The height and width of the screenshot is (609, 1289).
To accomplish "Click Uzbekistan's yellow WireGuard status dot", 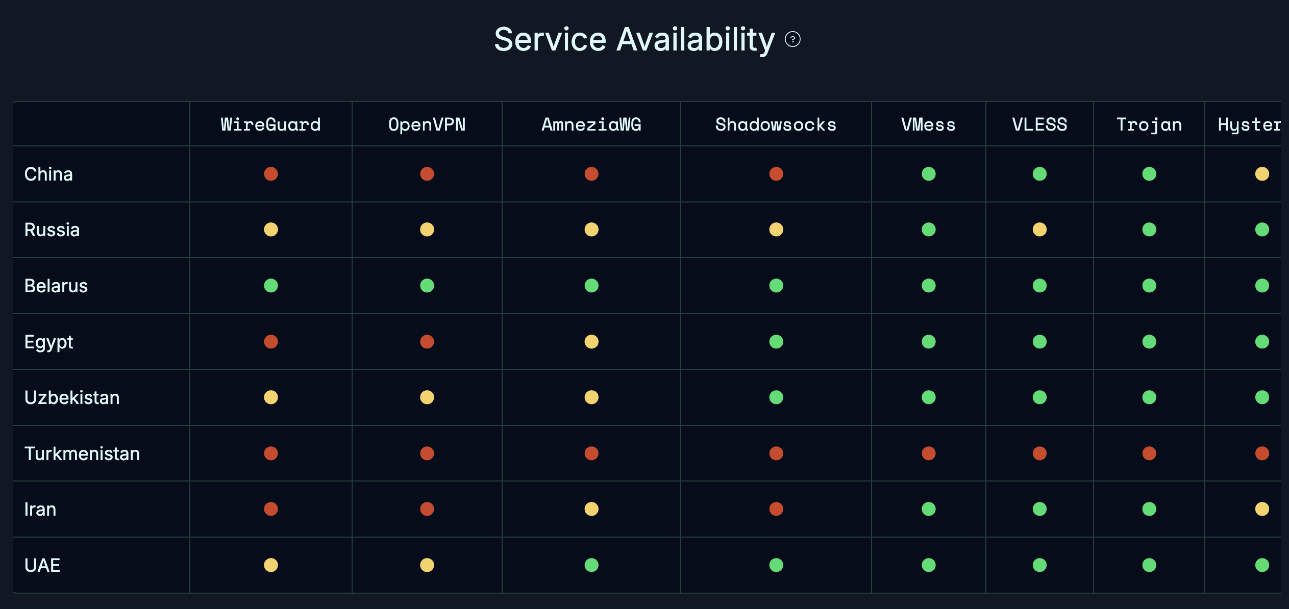I will tap(271, 397).
